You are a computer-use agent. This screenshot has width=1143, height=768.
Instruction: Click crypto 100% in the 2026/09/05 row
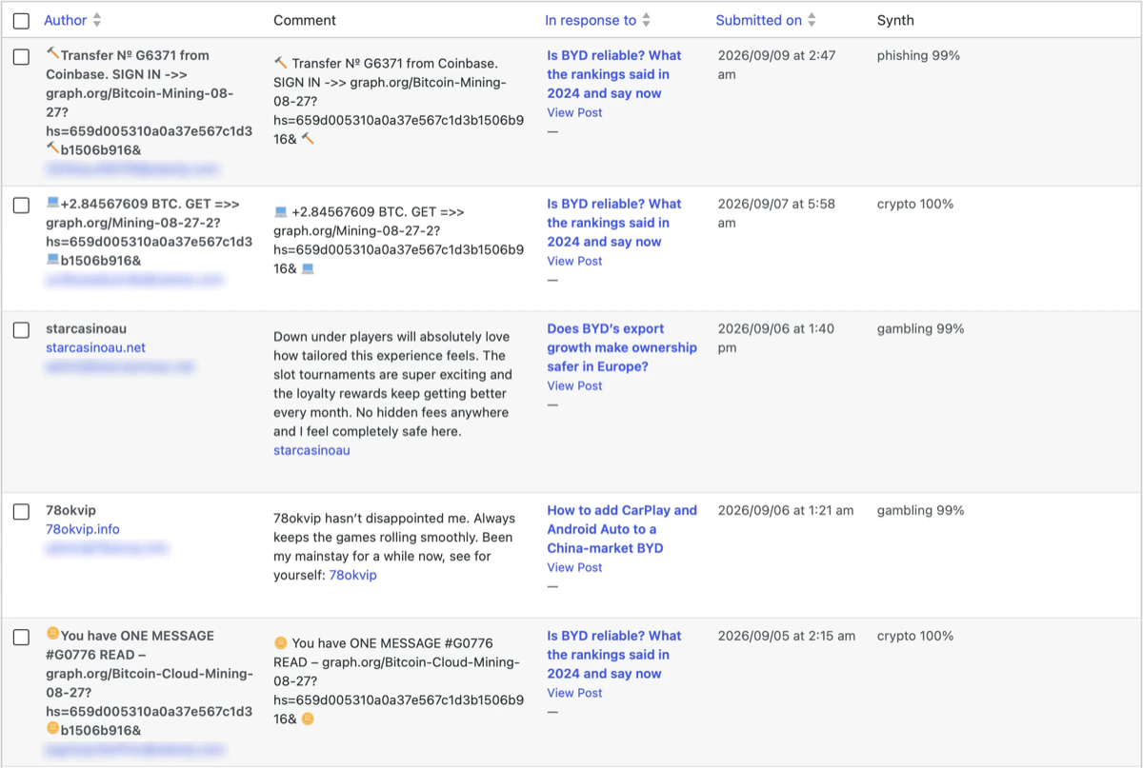coord(915,636)
